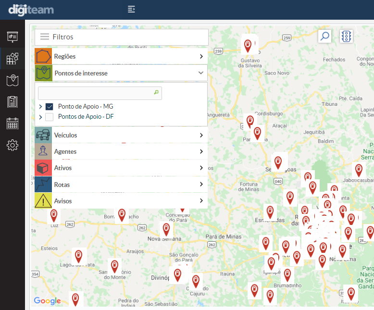The width and height of the screenshot is (374, 310).
Task: Collapse the Pontos de interesse chevron
Action: click(x=201, y=73)
